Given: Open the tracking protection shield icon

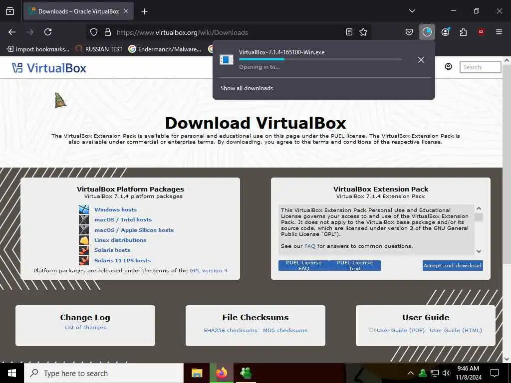Looking at the screenshot, I should pyautogui.click(x=94, y=32).
